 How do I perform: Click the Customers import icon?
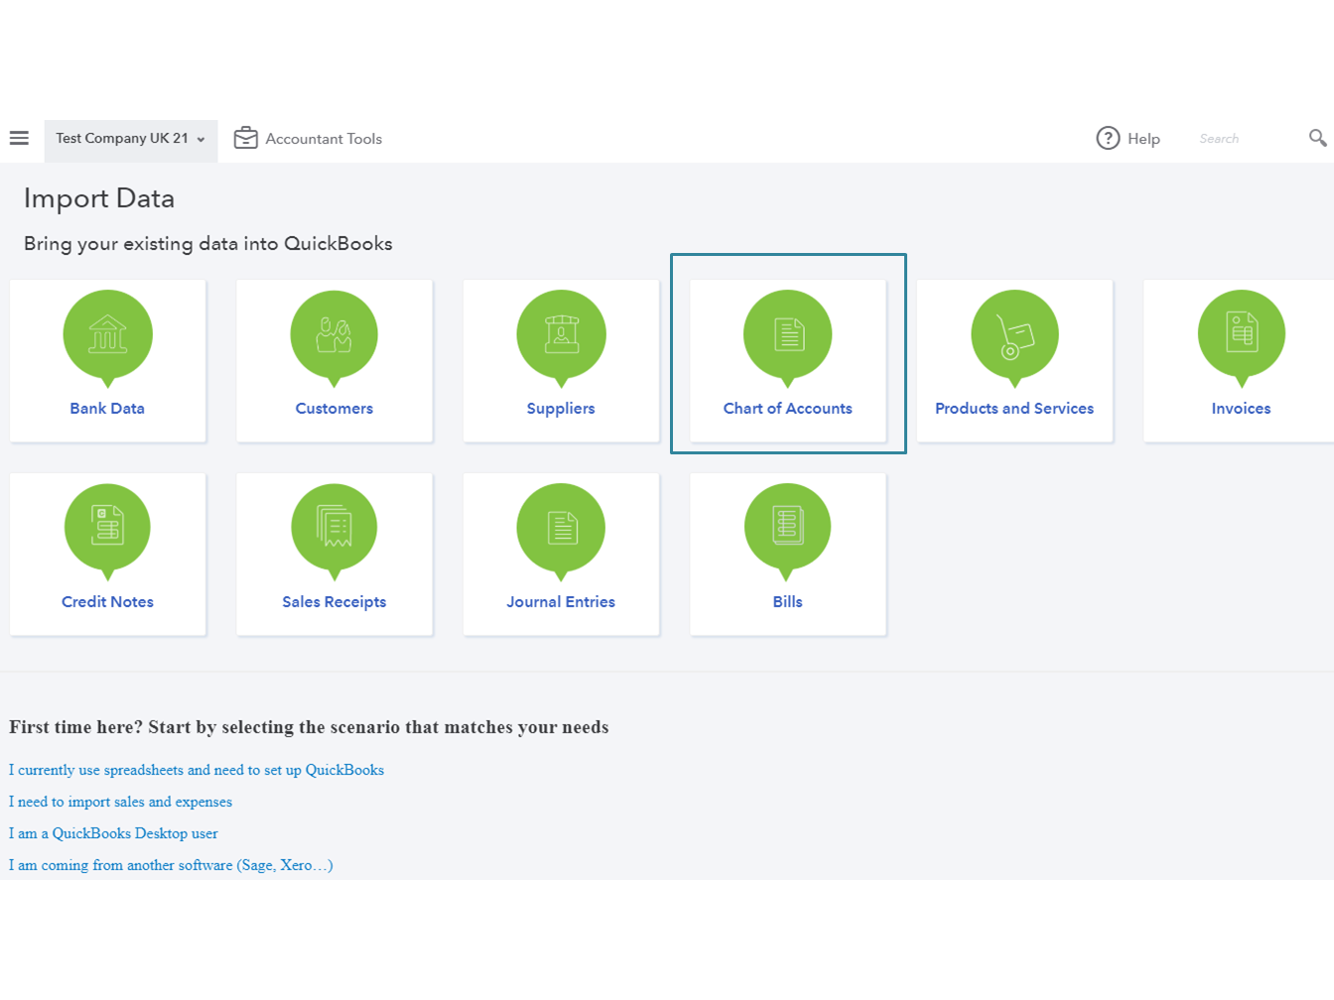(x=334, y=335)
